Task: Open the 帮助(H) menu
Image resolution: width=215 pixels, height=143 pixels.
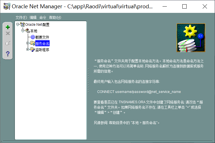Action: pyautogui.click(x=55, y=17)
